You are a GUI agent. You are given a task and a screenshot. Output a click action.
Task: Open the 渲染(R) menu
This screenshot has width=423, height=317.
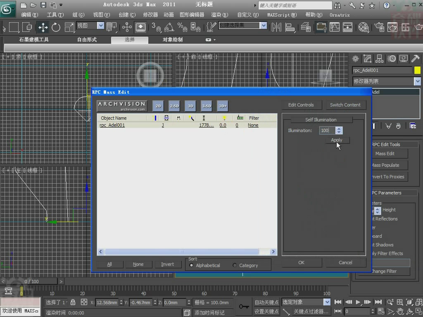220,15
